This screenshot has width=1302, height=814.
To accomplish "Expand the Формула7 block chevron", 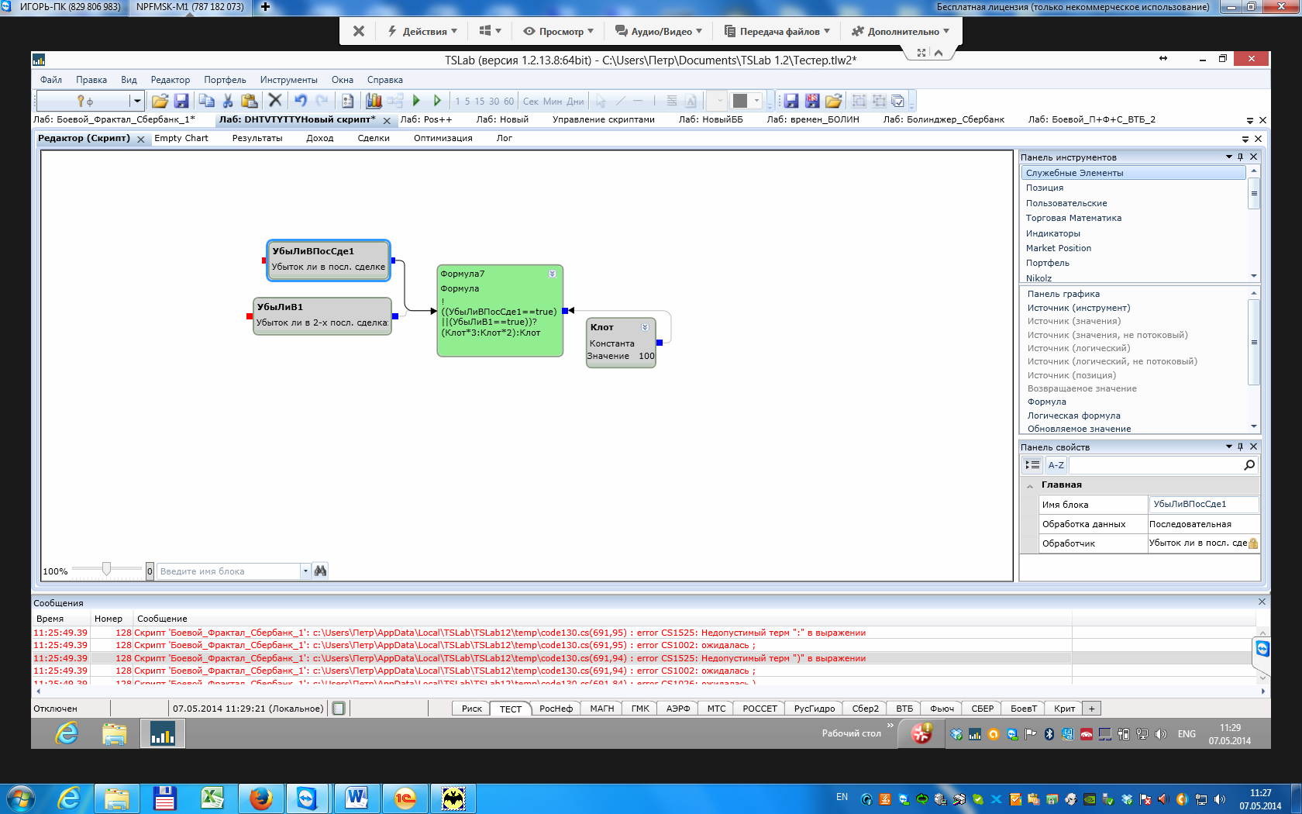I will [x=553, y=274].
